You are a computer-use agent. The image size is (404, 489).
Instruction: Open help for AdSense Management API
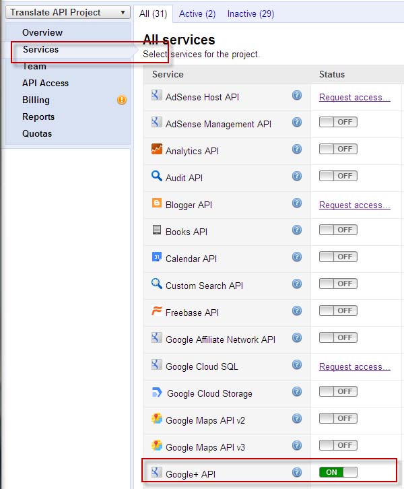pyautogui.click(x=297, y=122)
